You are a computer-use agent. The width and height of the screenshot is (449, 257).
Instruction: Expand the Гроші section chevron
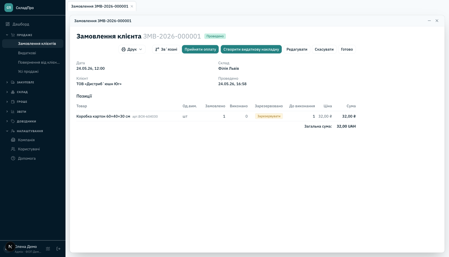pos(7,102)
